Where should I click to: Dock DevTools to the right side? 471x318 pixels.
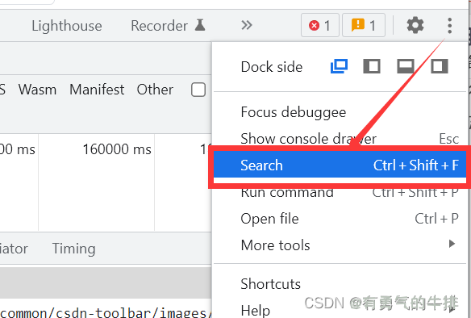coord(440,66)
